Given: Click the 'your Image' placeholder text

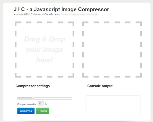Looking at the screenshot, I should [x=45, y=50].
